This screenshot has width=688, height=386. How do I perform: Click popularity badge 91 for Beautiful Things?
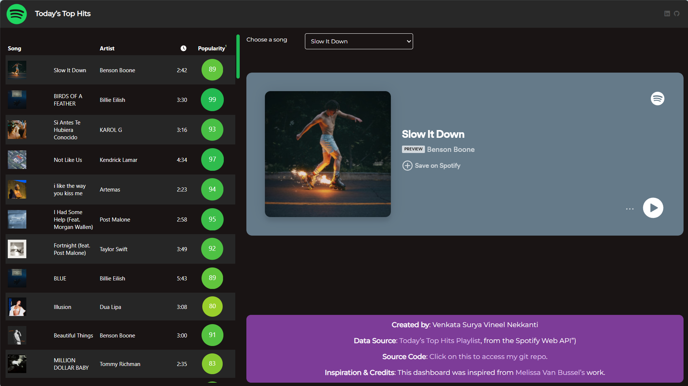point(212,335)
